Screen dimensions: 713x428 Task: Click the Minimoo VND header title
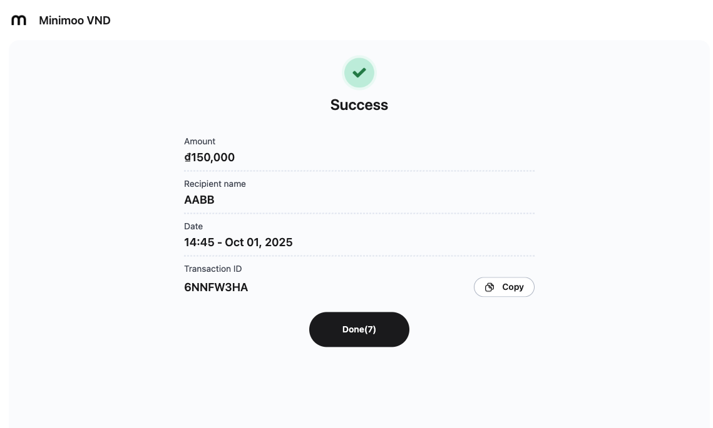click(x=74, y=20)
